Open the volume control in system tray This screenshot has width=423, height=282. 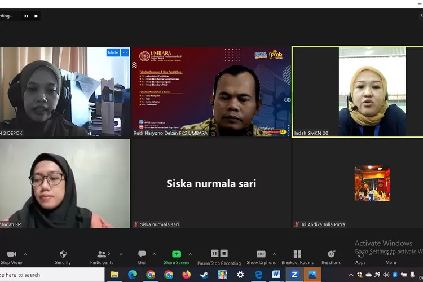coord(386,275)
